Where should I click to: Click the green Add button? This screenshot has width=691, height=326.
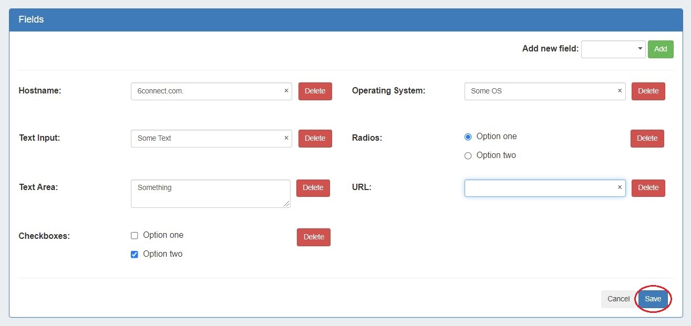[x=661, y=49]
